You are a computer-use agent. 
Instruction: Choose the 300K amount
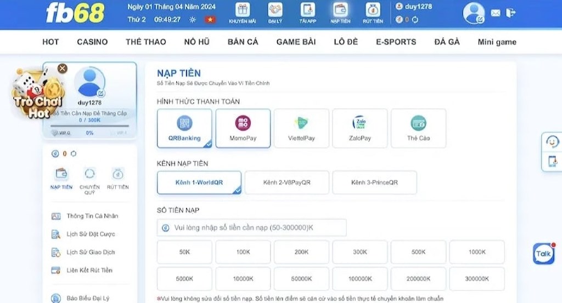(x=360, y=252)
